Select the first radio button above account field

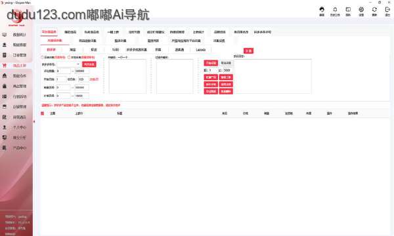click(43, 58)
